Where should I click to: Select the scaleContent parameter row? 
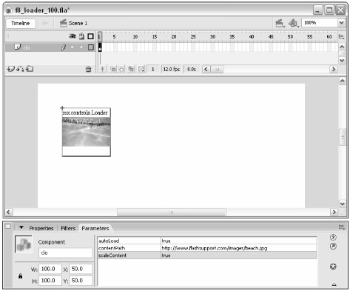(x=207, y=255)
